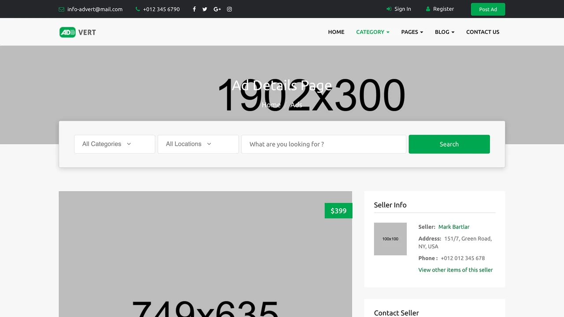Viewport: 564px width, 317px height.
Task: Click the green Search button
Action: coord(449,144)
